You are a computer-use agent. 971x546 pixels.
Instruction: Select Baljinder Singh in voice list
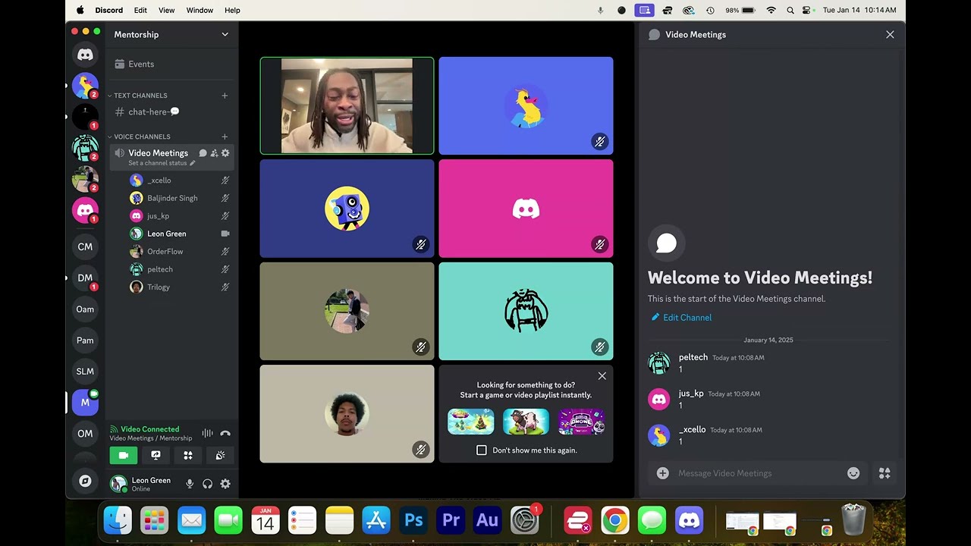pos(181,198)
